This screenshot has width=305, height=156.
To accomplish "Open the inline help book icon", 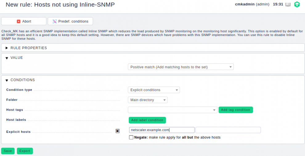I will (x=288, y=4).
